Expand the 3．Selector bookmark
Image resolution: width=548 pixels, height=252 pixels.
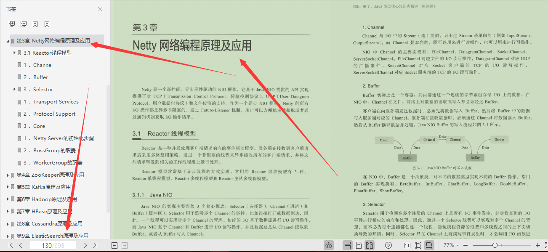[14, 90]
